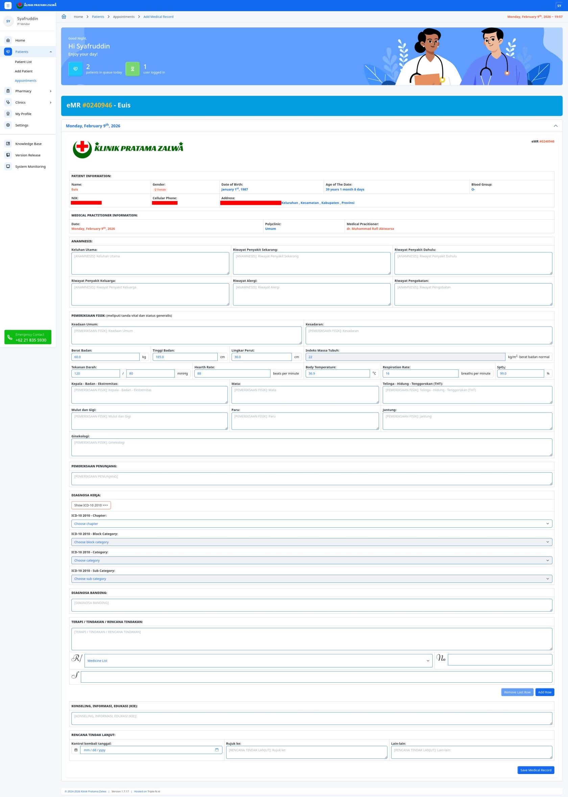
Task: Click the Add Row button
Action: tap(544, 692)
